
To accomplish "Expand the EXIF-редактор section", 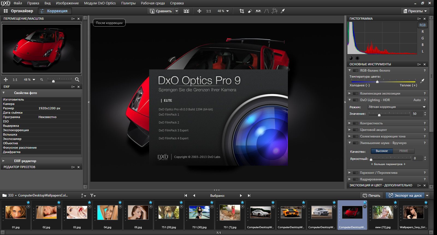I will pyautogui.click(x=4, y=161).
